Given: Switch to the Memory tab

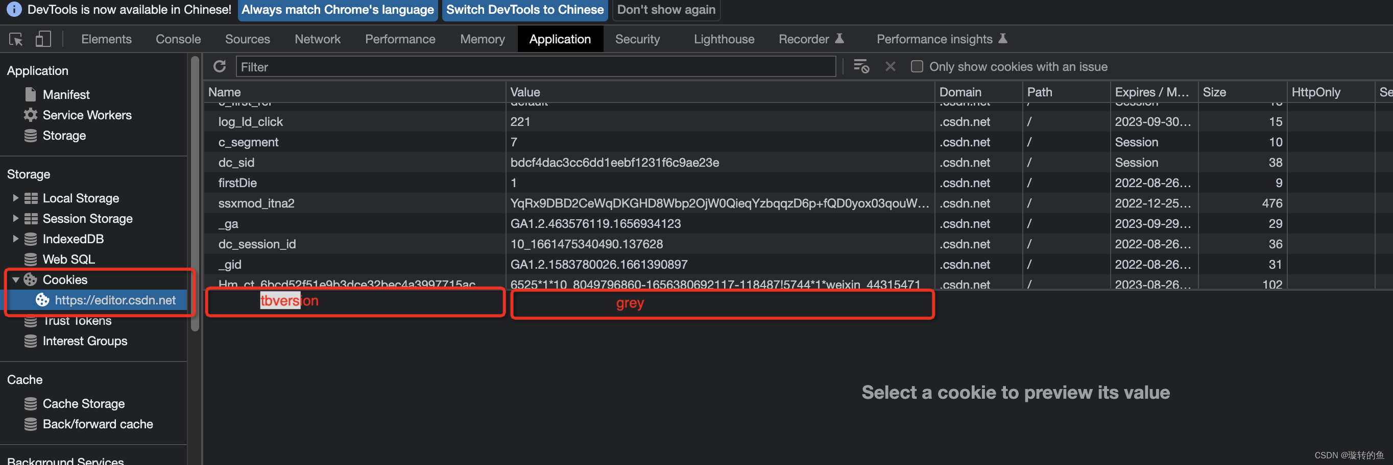Looking at the screenshot, I should pyautogui.click(x=483, y=39).
